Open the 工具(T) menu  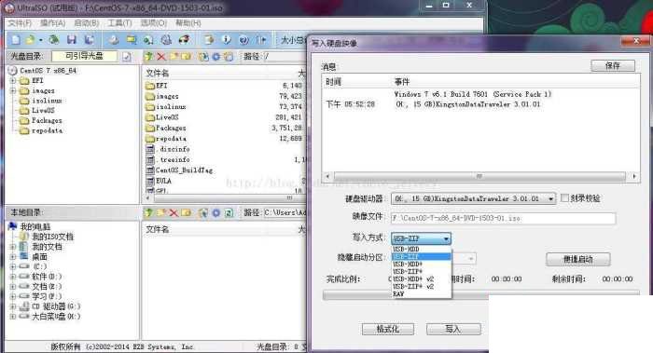click(119, 23)
